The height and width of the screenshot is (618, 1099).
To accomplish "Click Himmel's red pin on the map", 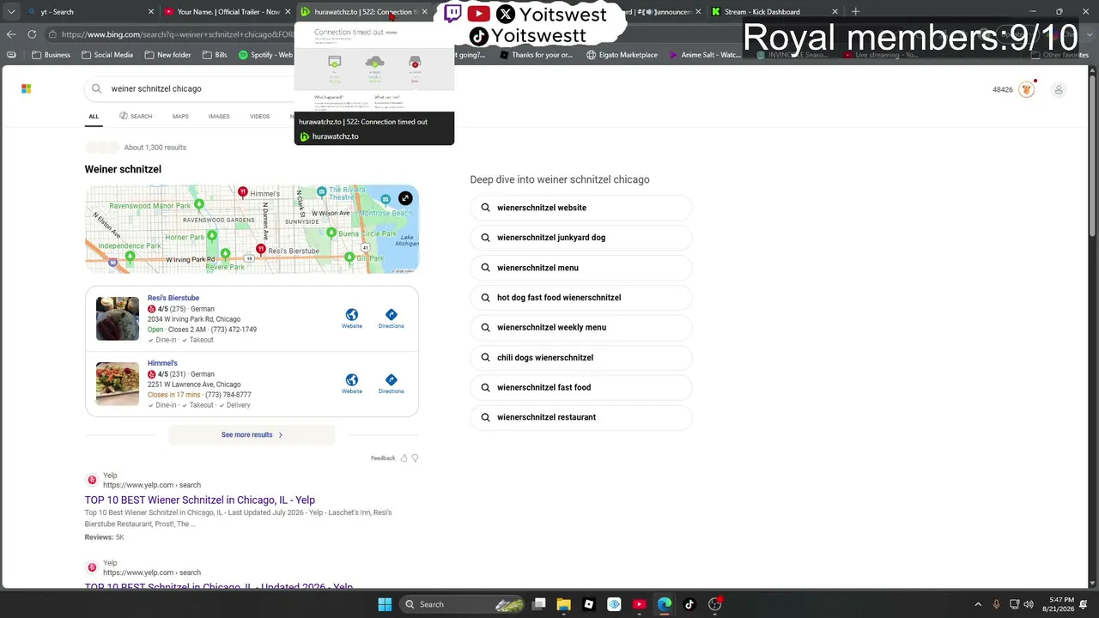I will (243, 192).
